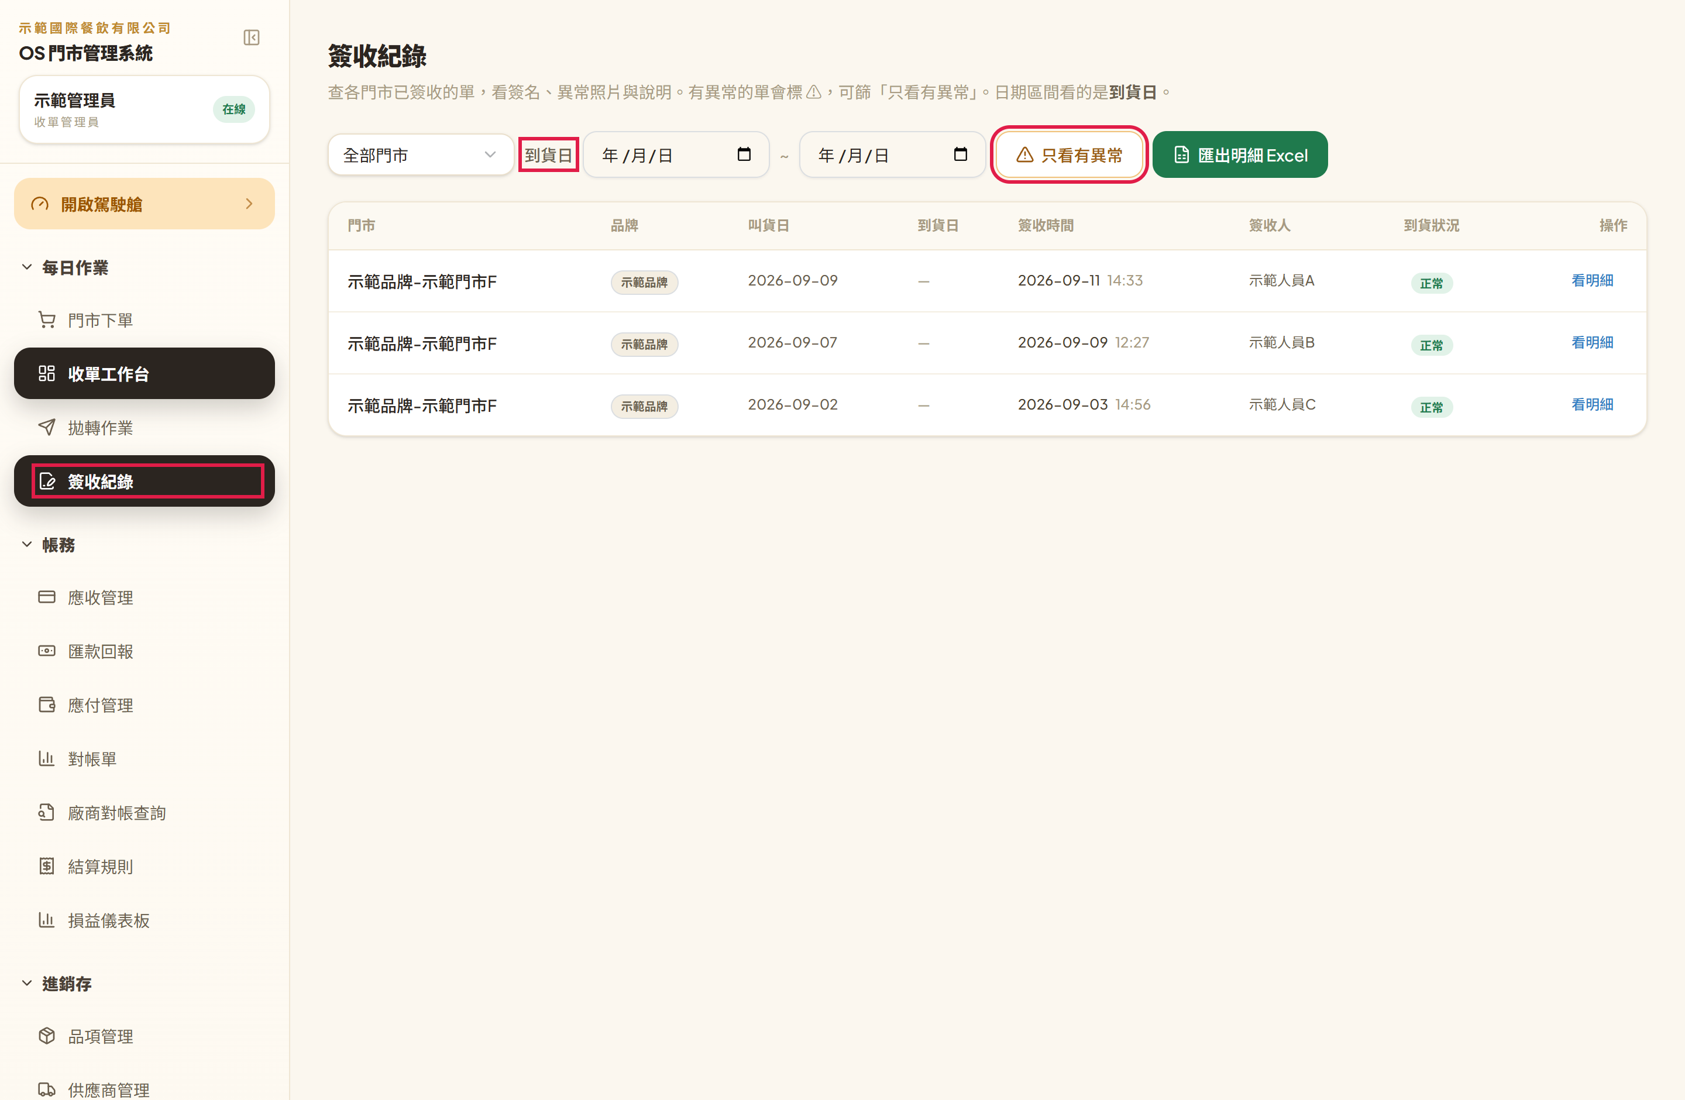1685x1100 pixels.
Task: Click 示範品牌 tag in the 2026-09-09 order row
Action: pos(644,281)
